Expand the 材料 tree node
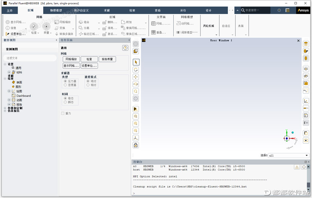The width and height of the screenshot is (312, 198). click(9, 72)
